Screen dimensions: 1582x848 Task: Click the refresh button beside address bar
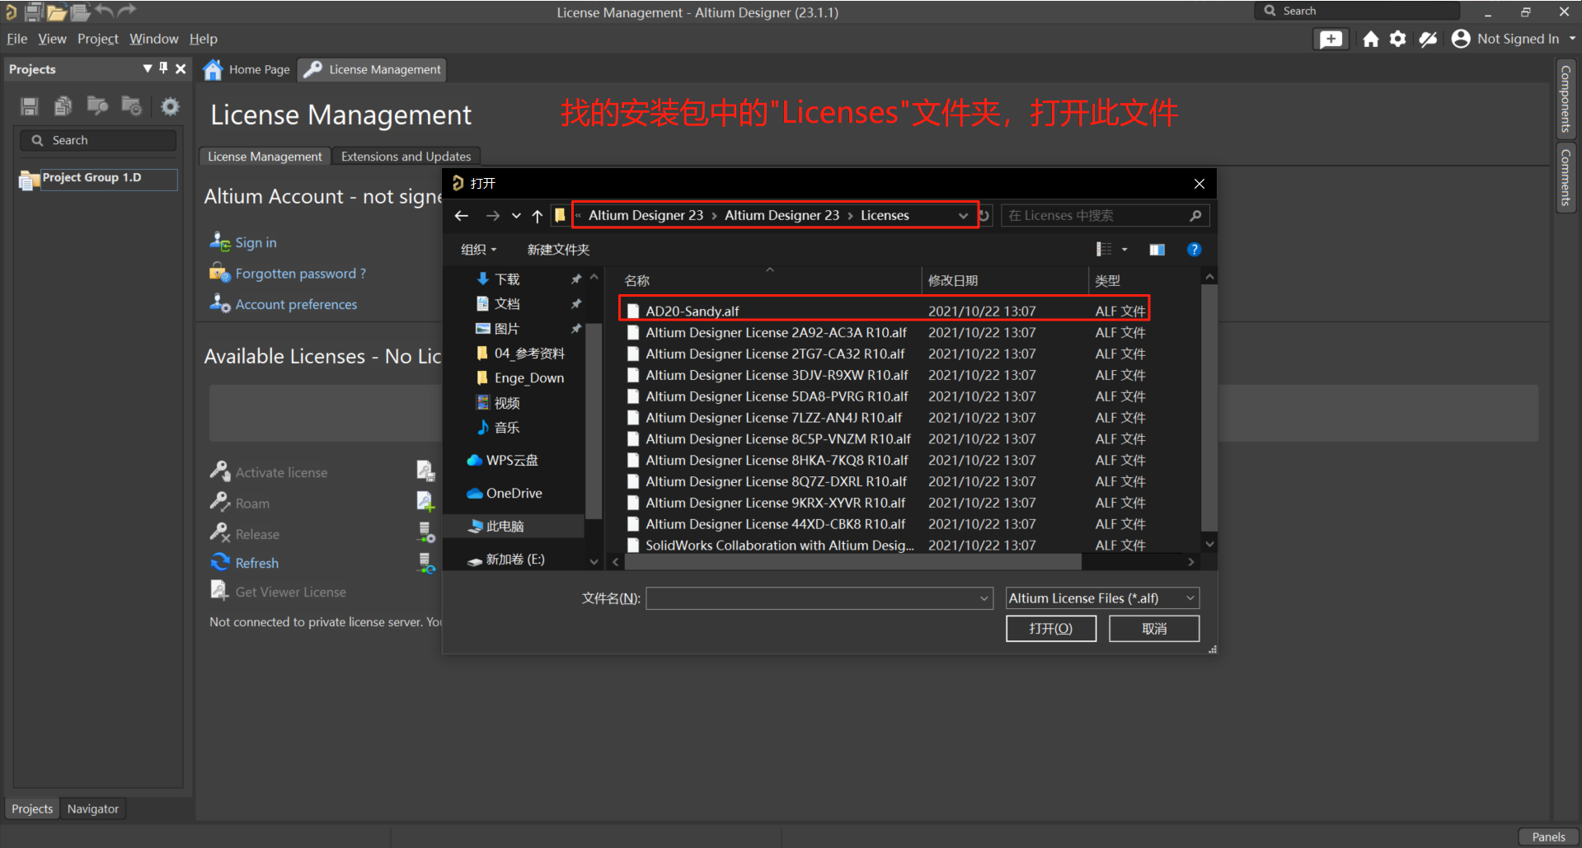(x=984, y=216)
